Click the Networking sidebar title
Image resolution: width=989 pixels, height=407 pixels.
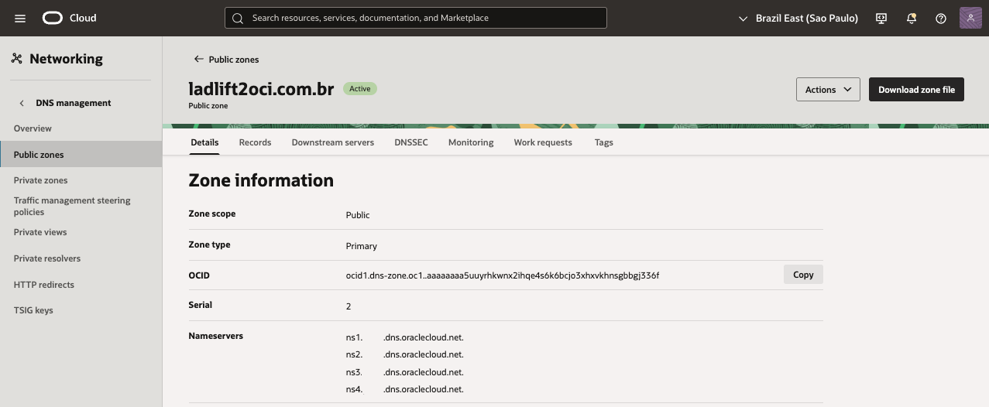tap(66, 59)
